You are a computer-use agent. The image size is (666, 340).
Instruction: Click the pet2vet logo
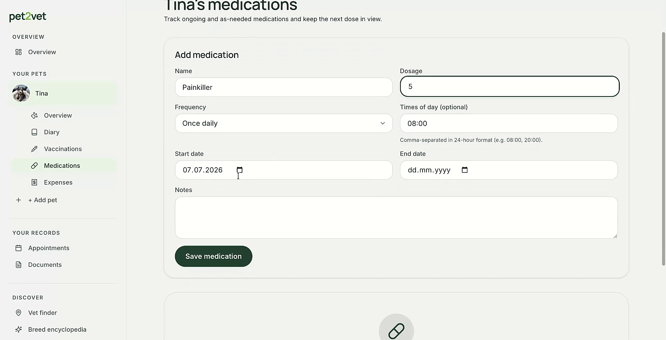pyautogui.click(x=27, y=17)
